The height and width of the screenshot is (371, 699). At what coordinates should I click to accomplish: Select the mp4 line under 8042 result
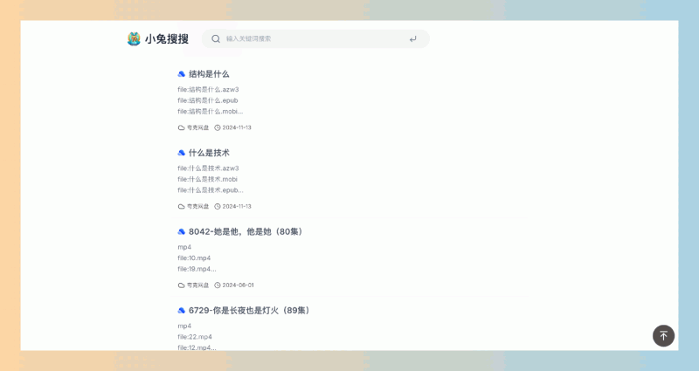coord(184,247)
